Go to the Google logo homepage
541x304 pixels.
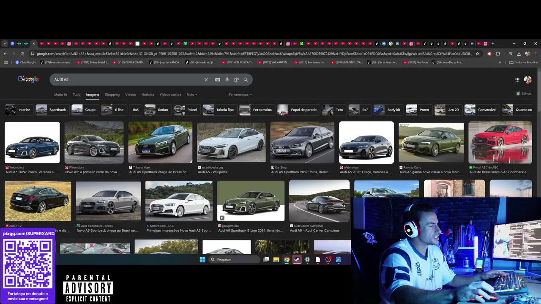click(x=28, y=79)
